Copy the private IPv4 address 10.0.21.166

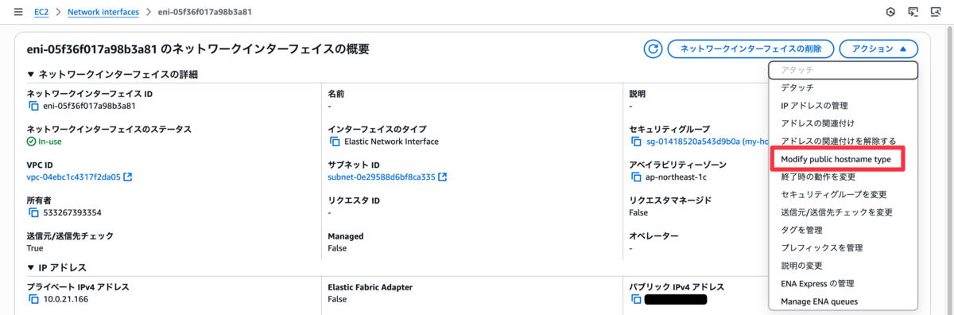point(33,299)
